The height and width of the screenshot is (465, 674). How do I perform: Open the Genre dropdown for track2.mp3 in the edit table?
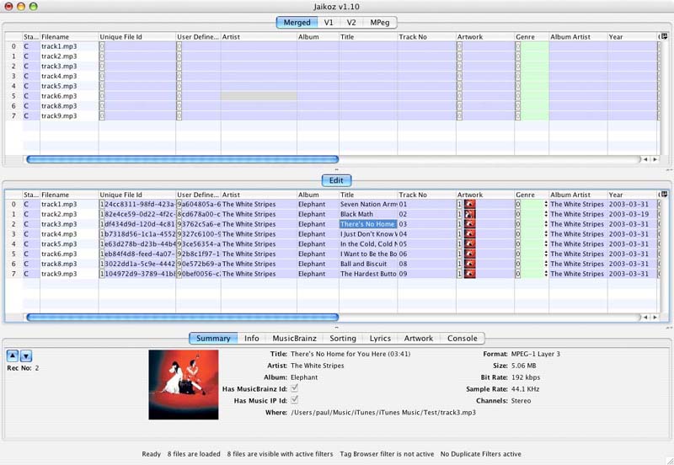click(546, 214)
